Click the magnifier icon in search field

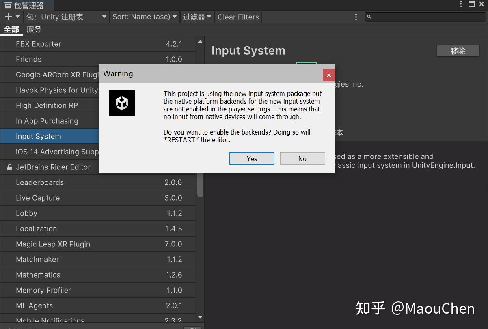(369, 17)
